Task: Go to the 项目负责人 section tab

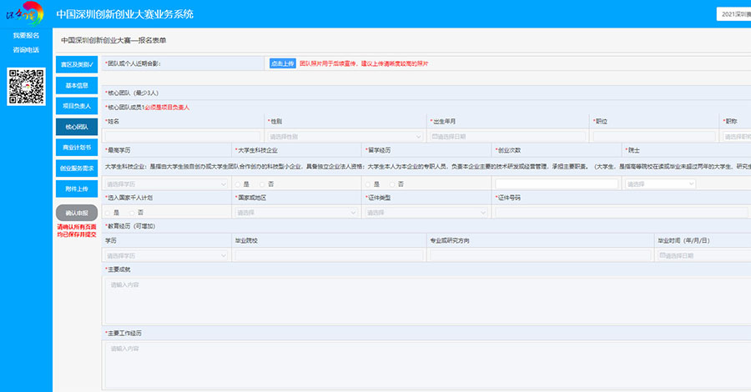Action: 77,106
